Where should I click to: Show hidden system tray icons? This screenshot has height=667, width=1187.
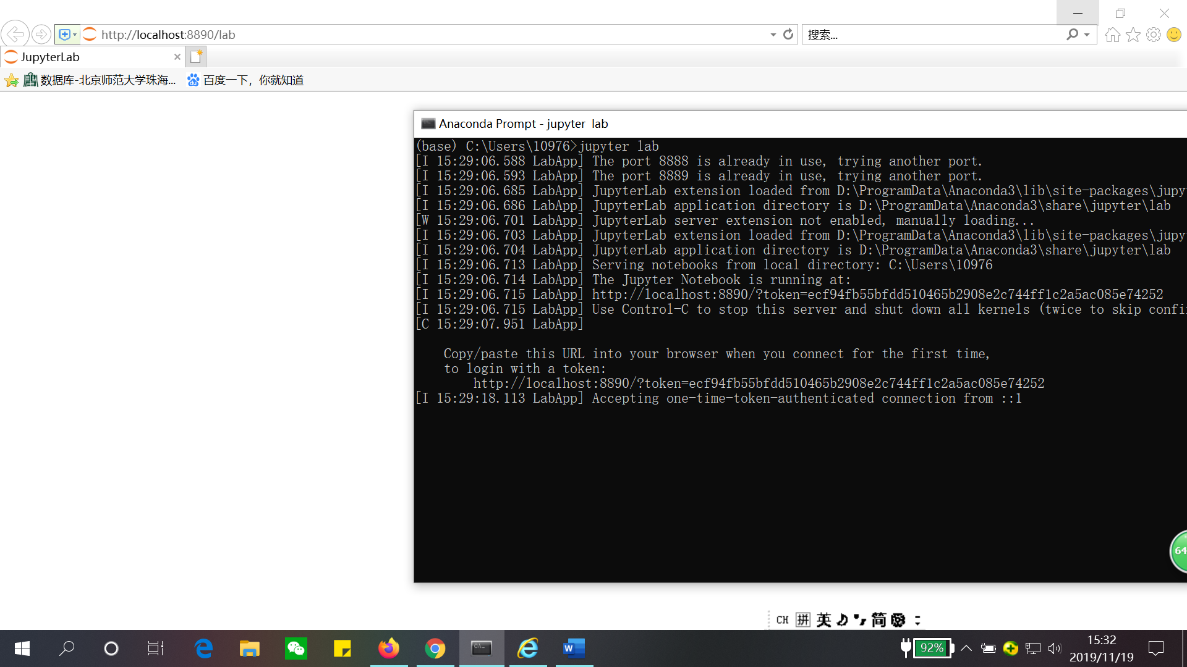tap(966, 648)
